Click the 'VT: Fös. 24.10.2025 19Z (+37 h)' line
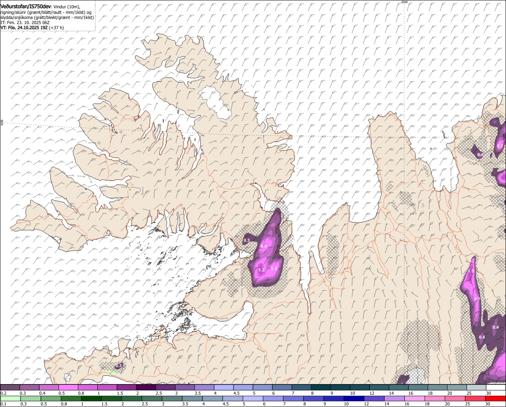The width and height of the screenshot is (506, 407). tap(32, 28)
